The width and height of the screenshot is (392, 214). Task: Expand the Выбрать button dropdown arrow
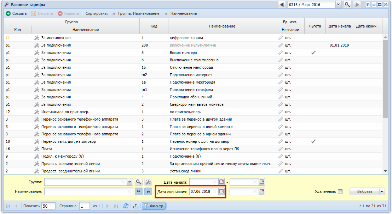[382, 191]
